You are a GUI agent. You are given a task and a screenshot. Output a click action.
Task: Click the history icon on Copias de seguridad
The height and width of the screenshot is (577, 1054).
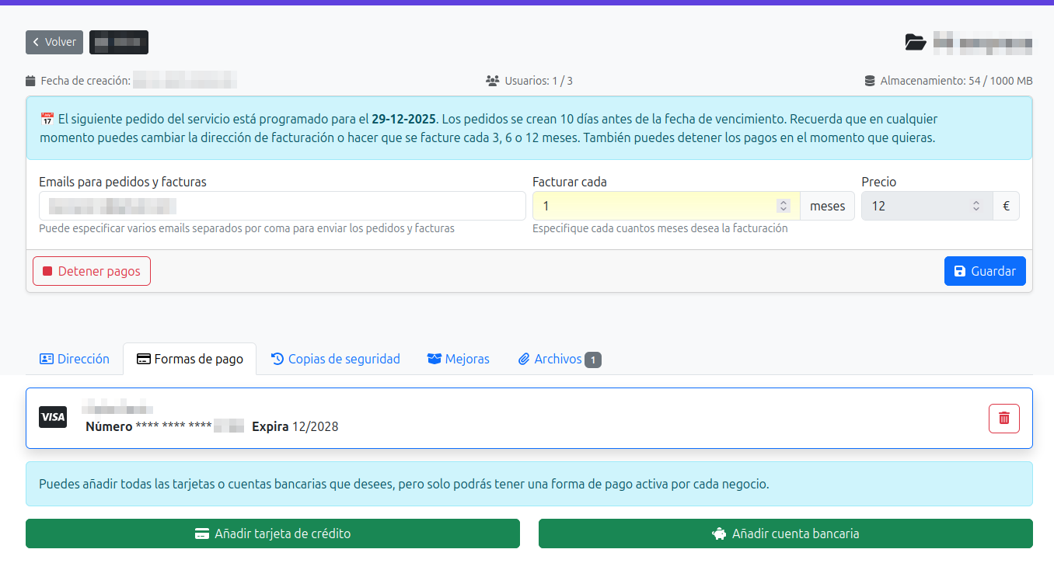coord(277,358)
